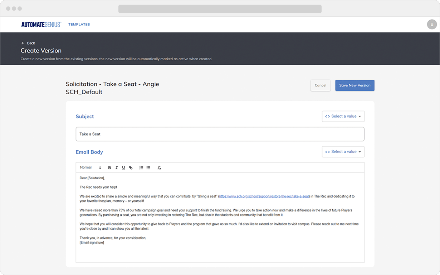Viewport: 440px width, 275px height.
Task: Apply italic formatting in the editor
Action: [117, 168]
